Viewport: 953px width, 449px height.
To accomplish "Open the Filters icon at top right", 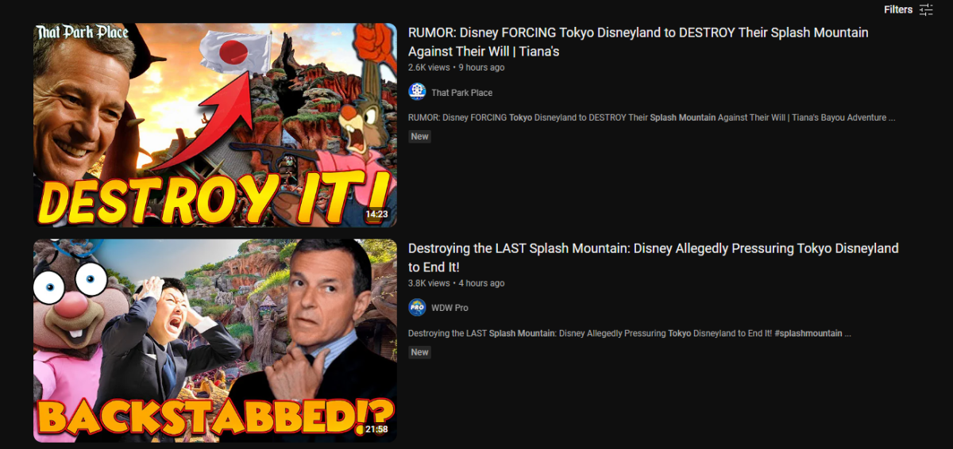I will point(926,10).
